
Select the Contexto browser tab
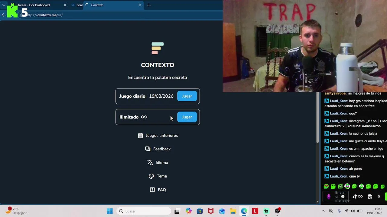(113, 5)
